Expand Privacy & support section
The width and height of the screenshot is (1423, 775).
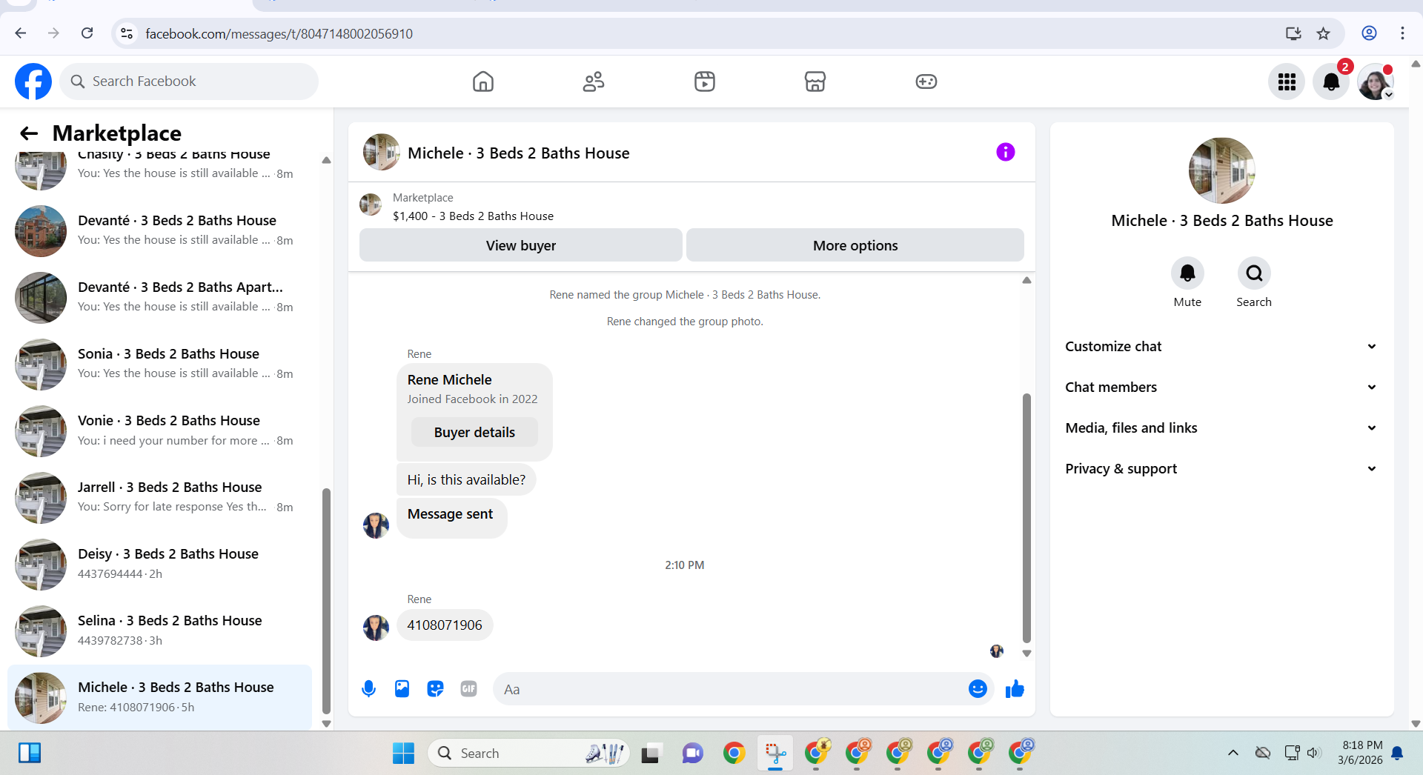tap(1221, 468)
